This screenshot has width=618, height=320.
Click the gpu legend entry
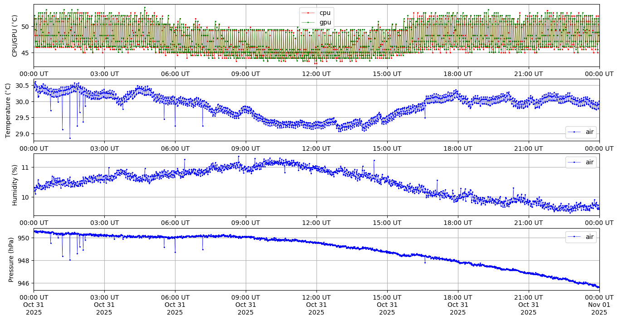325,22
